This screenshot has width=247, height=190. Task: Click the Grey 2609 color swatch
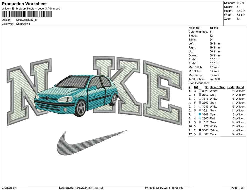tap(199, 103)
